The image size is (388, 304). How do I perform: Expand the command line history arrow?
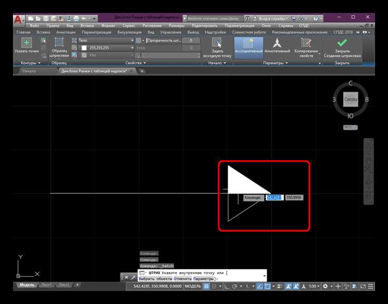point(264,276)
